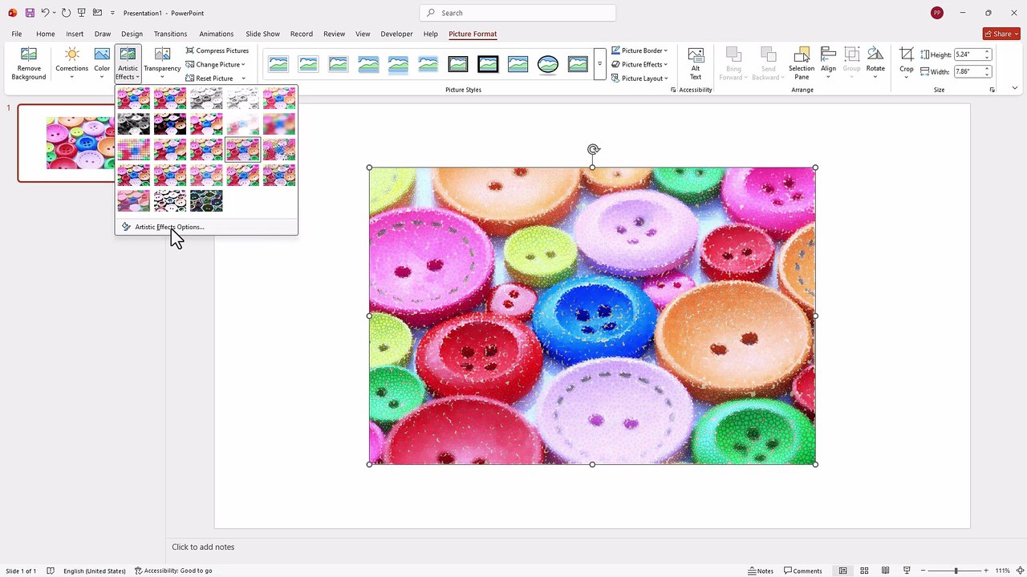Open the Picture Effects dropdown

[x=639, y=64]
